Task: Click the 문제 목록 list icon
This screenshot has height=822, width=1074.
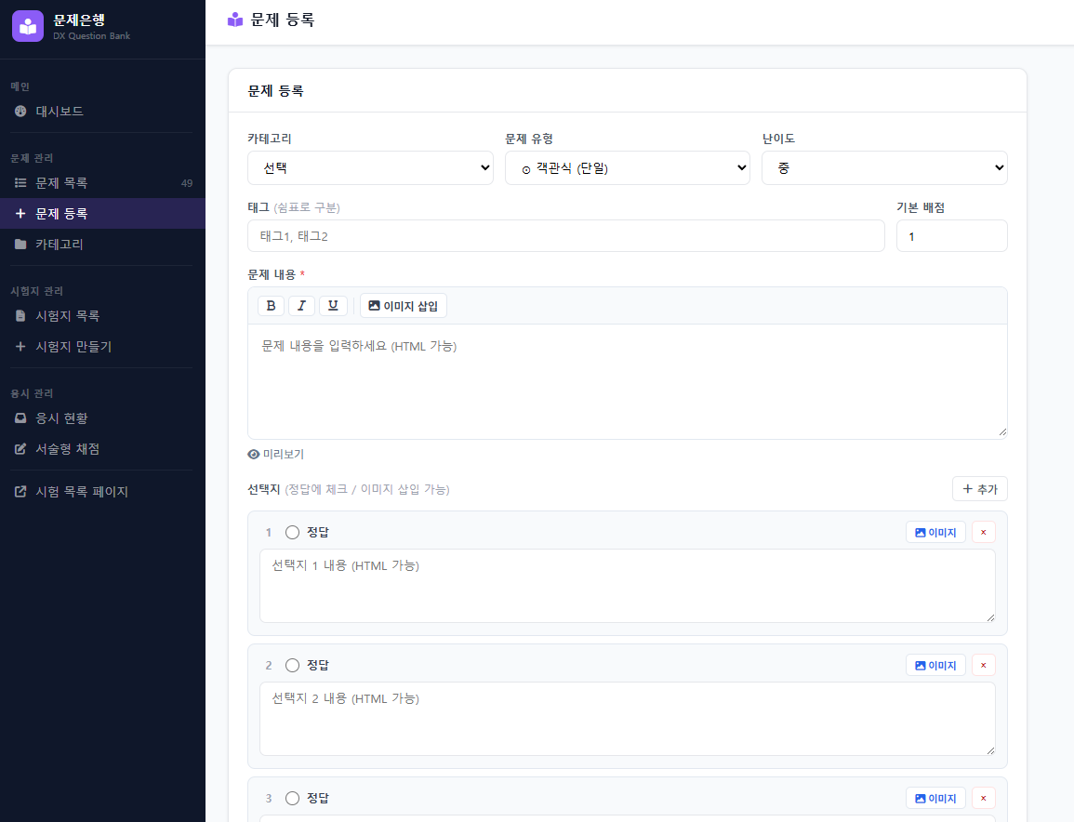Action: click(x=20, y=183)
